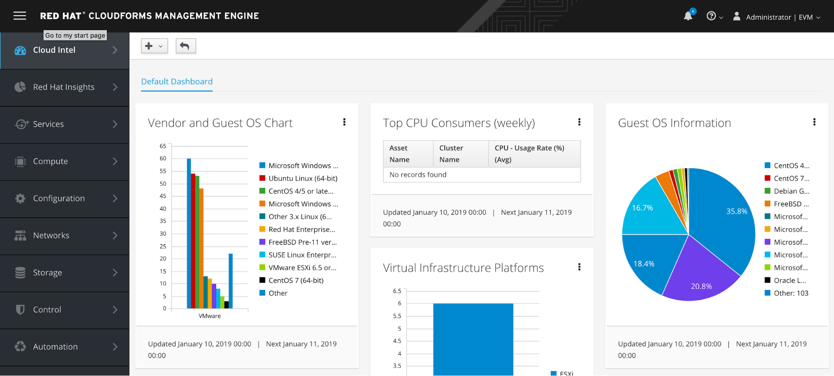Toggle Debian G... pie legend swatch

click(x=767, y=191)
